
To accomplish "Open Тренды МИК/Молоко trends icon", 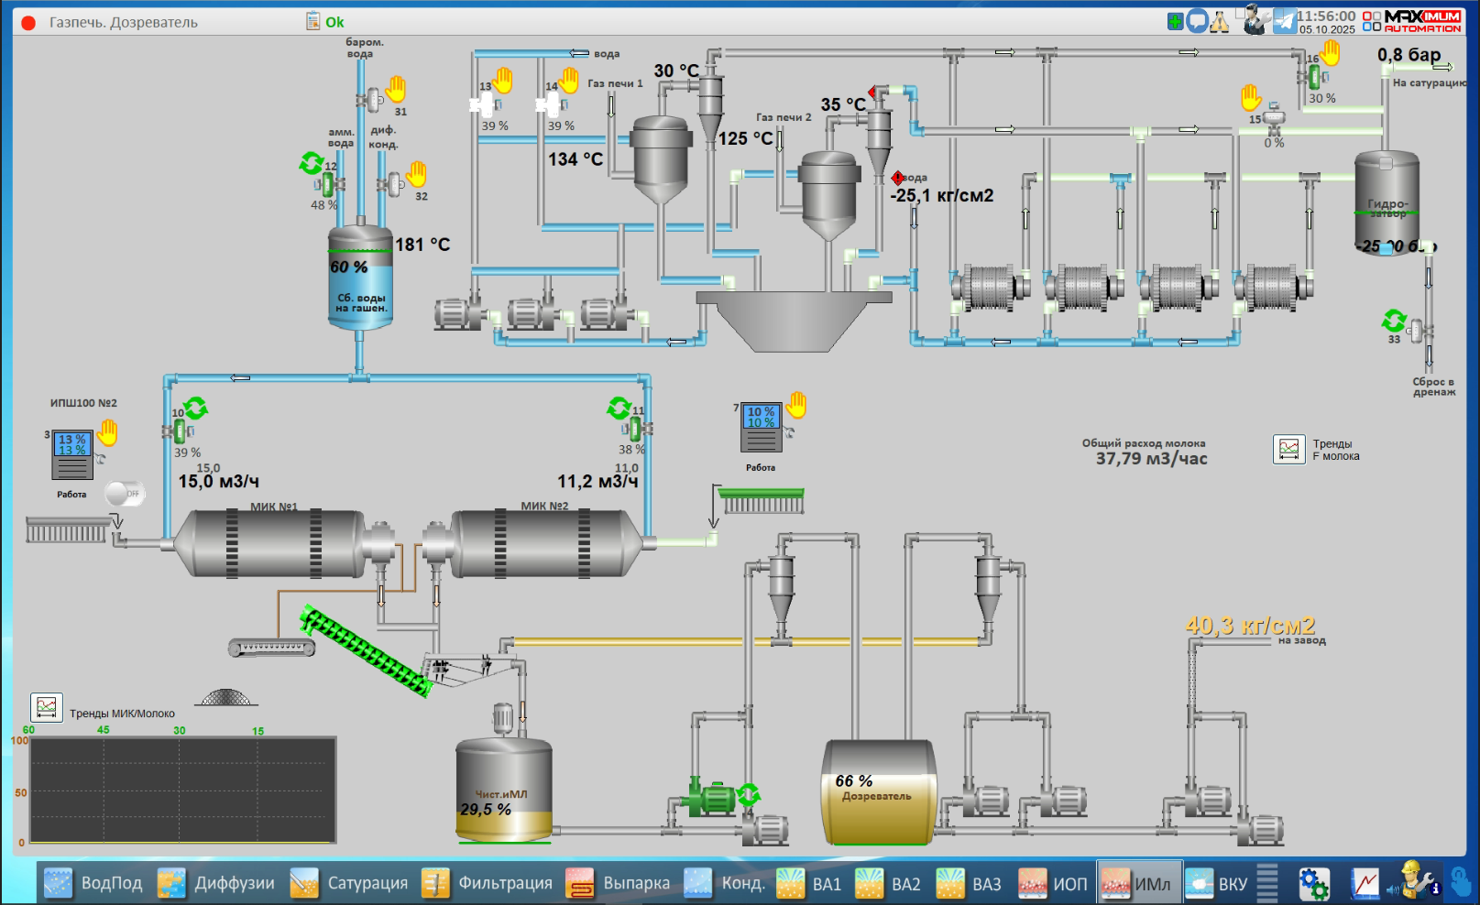I will 47,707.
